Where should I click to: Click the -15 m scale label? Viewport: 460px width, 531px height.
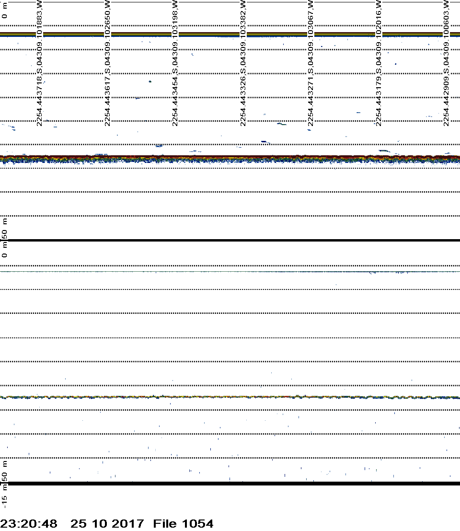tap(5, 496)
